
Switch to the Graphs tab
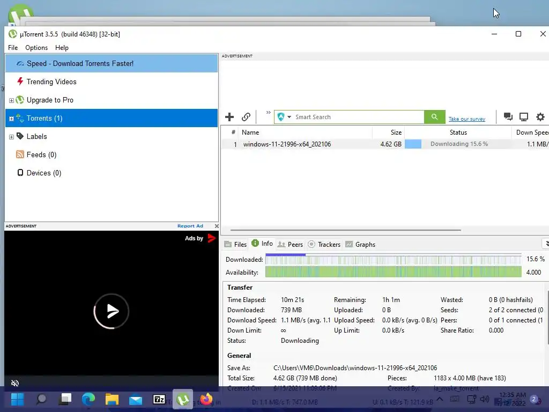(x=360, y=244)
